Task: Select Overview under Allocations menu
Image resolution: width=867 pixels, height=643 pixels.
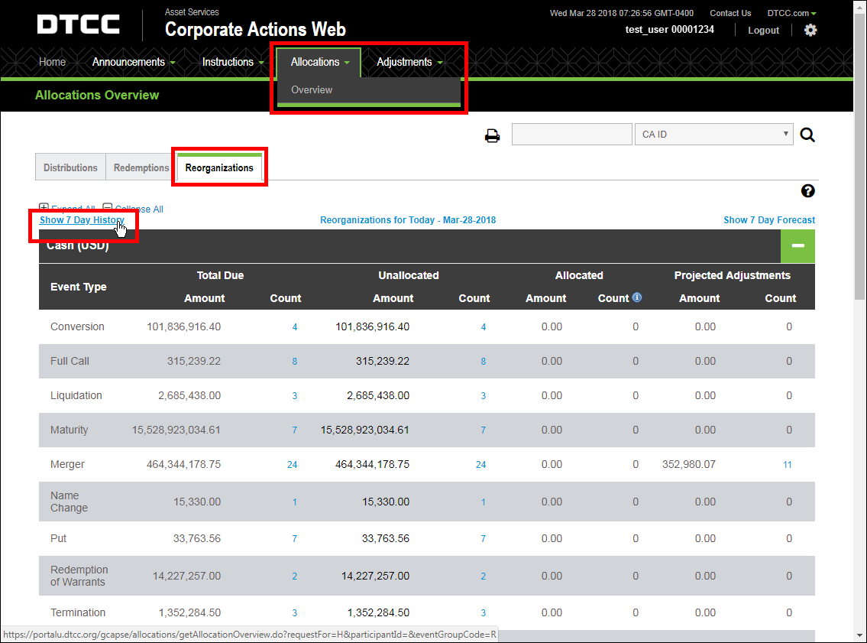Action: (x=312, y=89)
